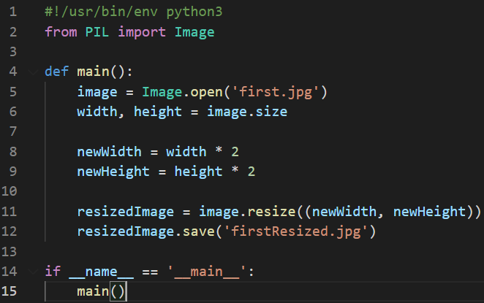Click the '*' operator on line 9
This screenshot has width=484, height=303.
coord(235,170)
